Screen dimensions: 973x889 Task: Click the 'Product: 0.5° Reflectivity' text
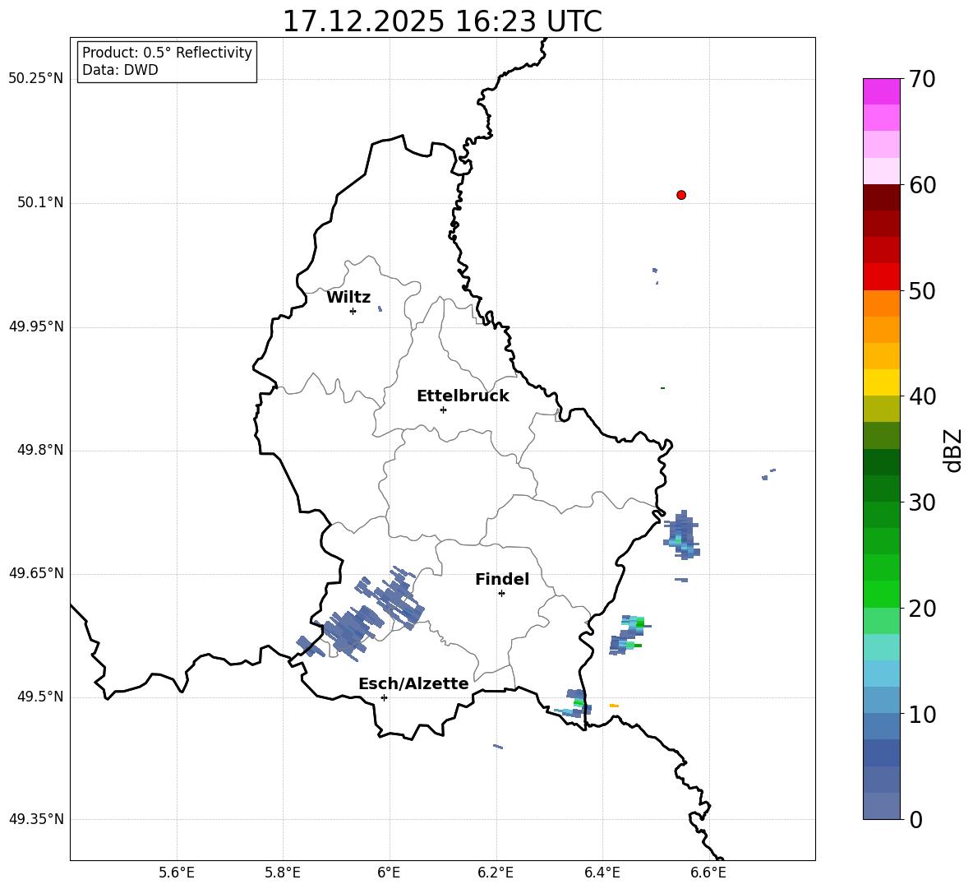(x=167, y=53)
